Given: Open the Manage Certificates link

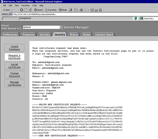Looking at the screenshot, I should click(x=14, y=84).
